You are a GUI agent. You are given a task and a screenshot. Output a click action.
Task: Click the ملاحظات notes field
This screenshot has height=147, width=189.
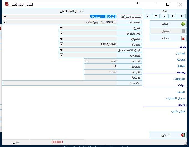point(60,83)
